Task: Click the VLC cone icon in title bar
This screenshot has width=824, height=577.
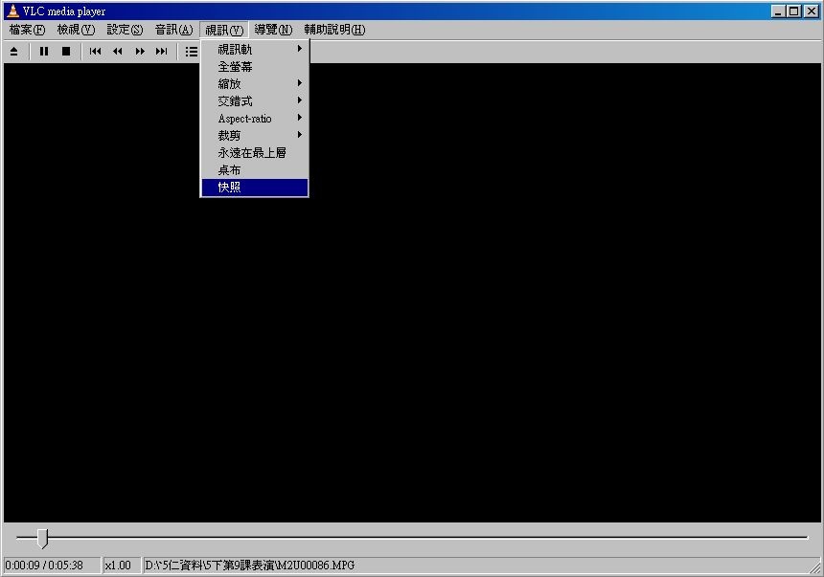Action: coord(12,11)
